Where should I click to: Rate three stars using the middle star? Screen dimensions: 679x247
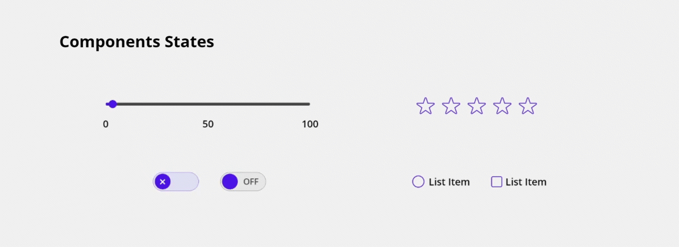click(x=477, y=106)
